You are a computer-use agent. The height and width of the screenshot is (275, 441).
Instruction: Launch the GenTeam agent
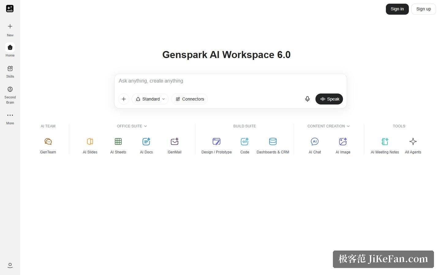click(48, 145)
